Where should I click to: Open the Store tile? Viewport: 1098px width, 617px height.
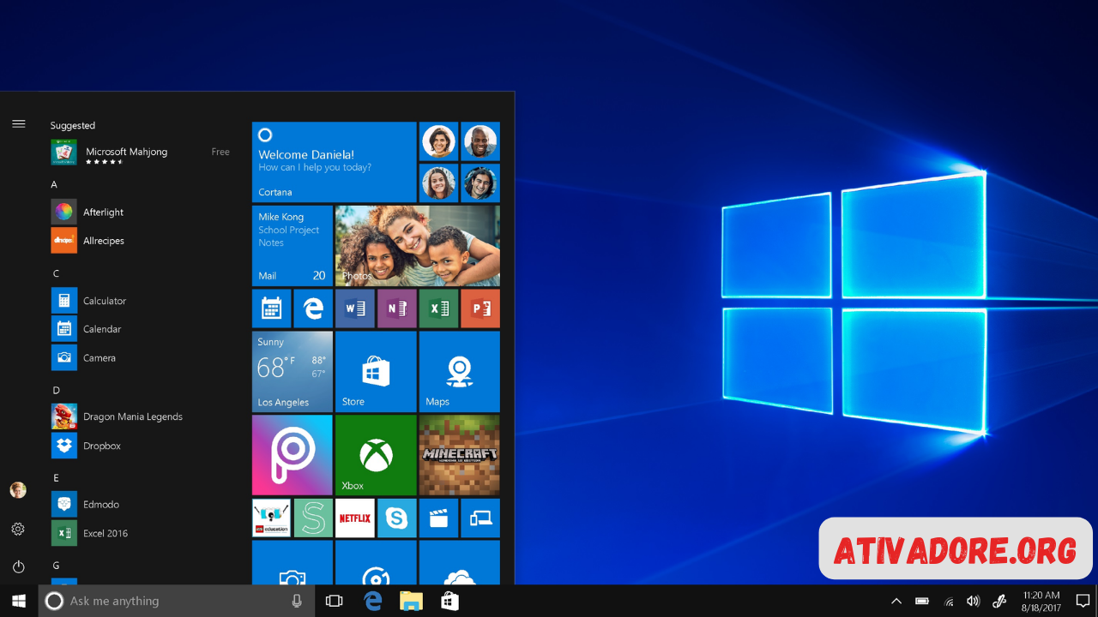pyautogui.click(x=376, y=371)
